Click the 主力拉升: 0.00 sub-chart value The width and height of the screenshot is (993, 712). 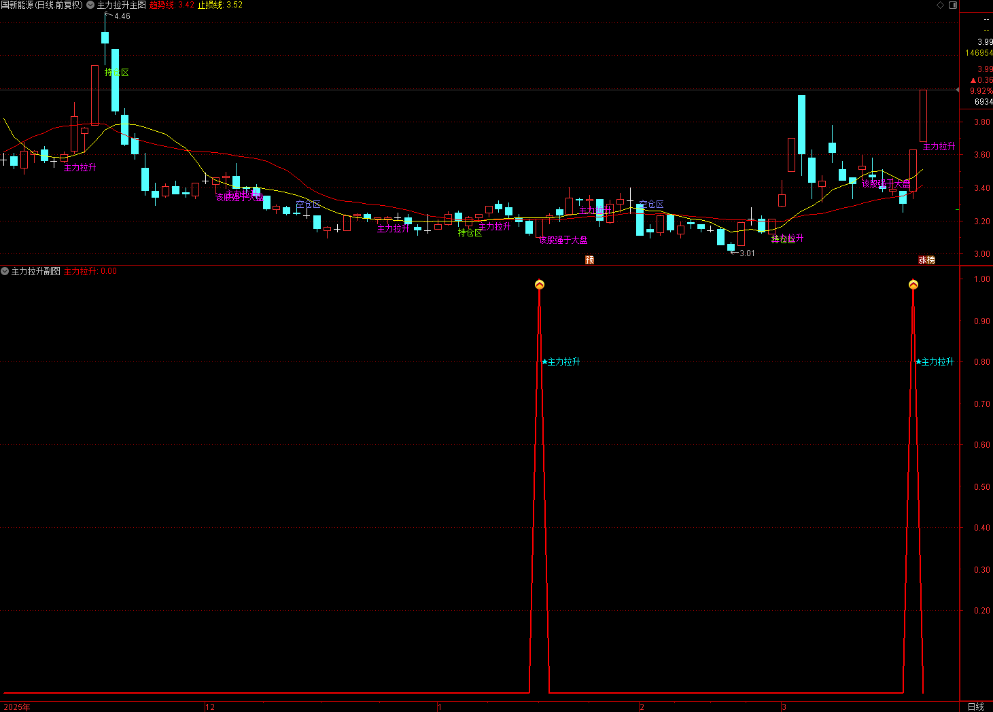(90, 271)
